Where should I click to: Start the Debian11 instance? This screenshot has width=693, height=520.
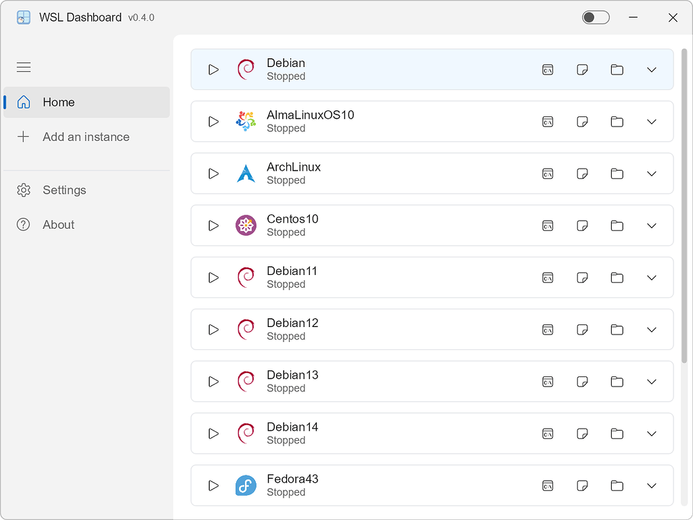pyautogui.click(x=213, y=278)
